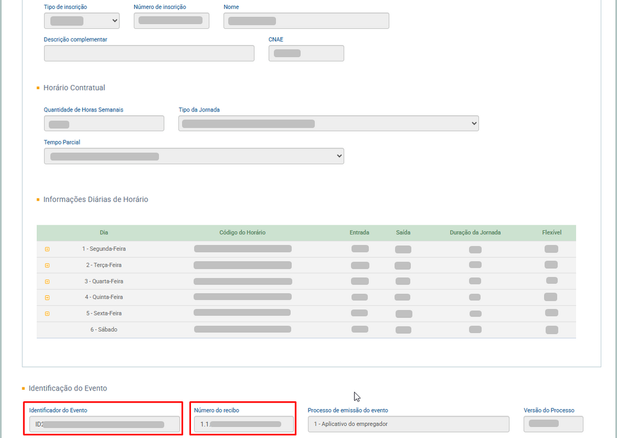This screenshot has height=438, width=617.
Task: Select the Número do recibo field
Action: coord(243,424)
